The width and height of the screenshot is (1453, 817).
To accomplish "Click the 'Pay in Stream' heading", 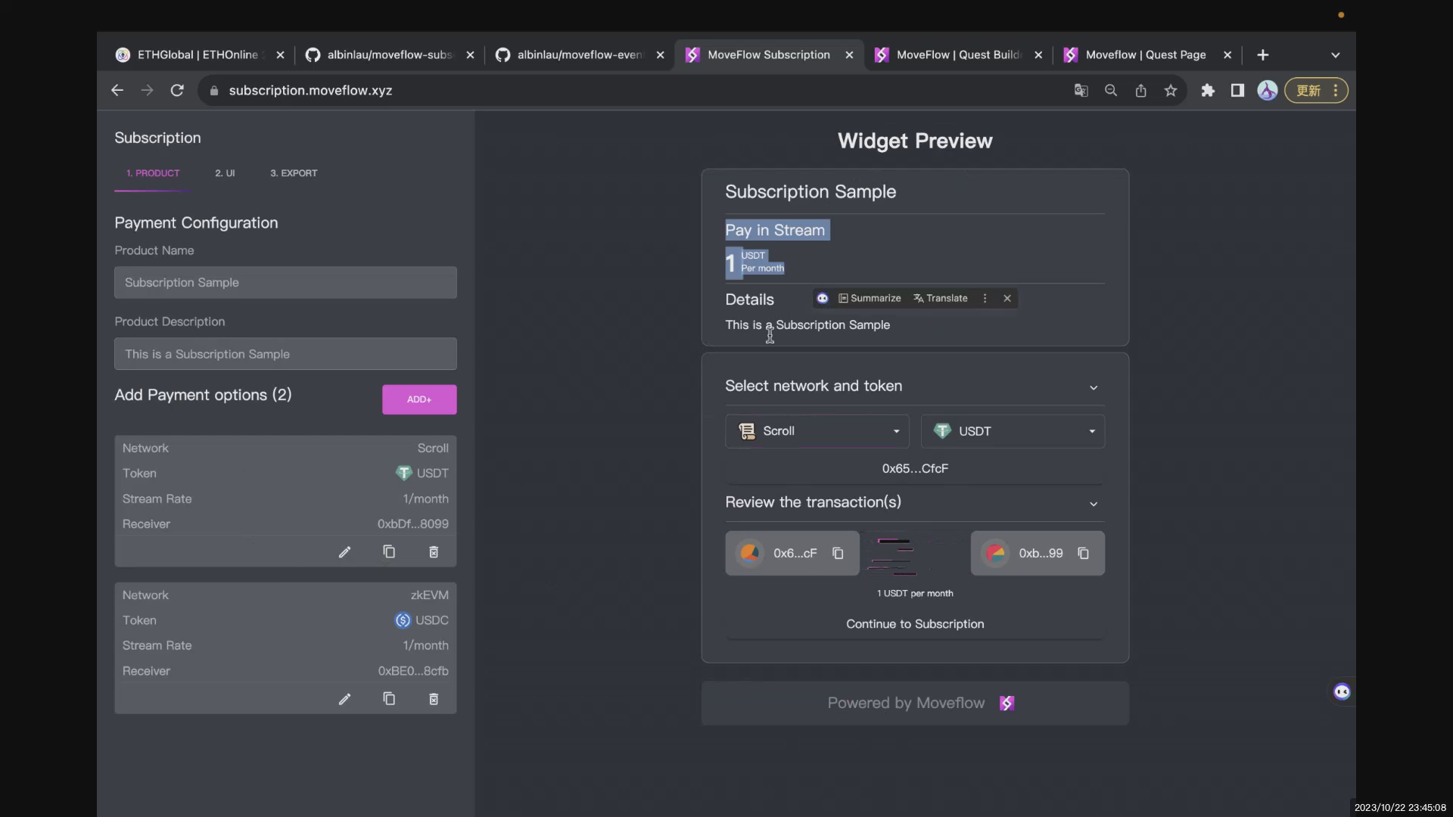I will 775,230.
